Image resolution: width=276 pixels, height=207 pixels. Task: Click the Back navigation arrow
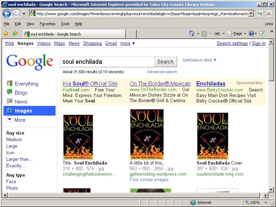click(x=7, y=14)
